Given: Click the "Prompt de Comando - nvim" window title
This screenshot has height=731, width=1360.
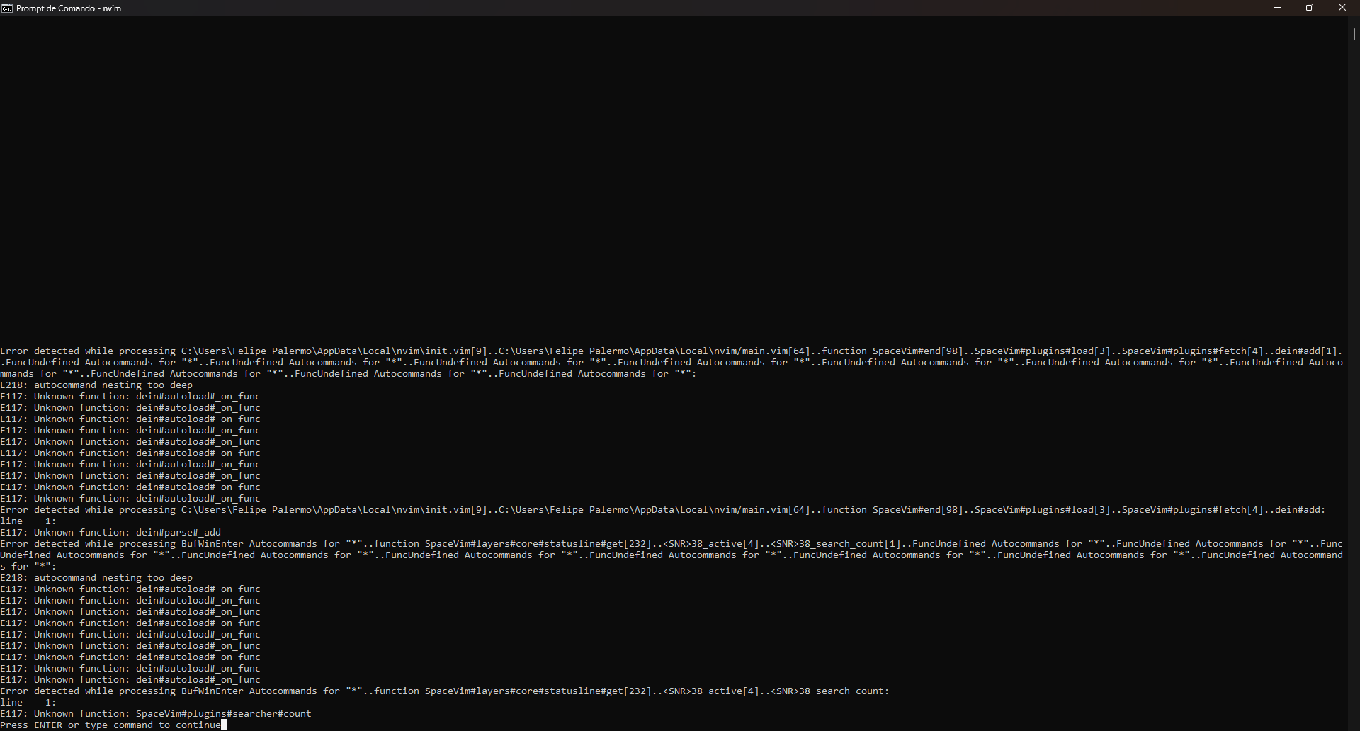Looking at the screenshot, I should click(69, 8).
